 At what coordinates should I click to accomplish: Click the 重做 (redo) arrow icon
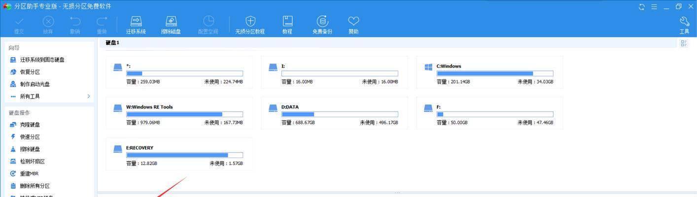tap(102, 21)
